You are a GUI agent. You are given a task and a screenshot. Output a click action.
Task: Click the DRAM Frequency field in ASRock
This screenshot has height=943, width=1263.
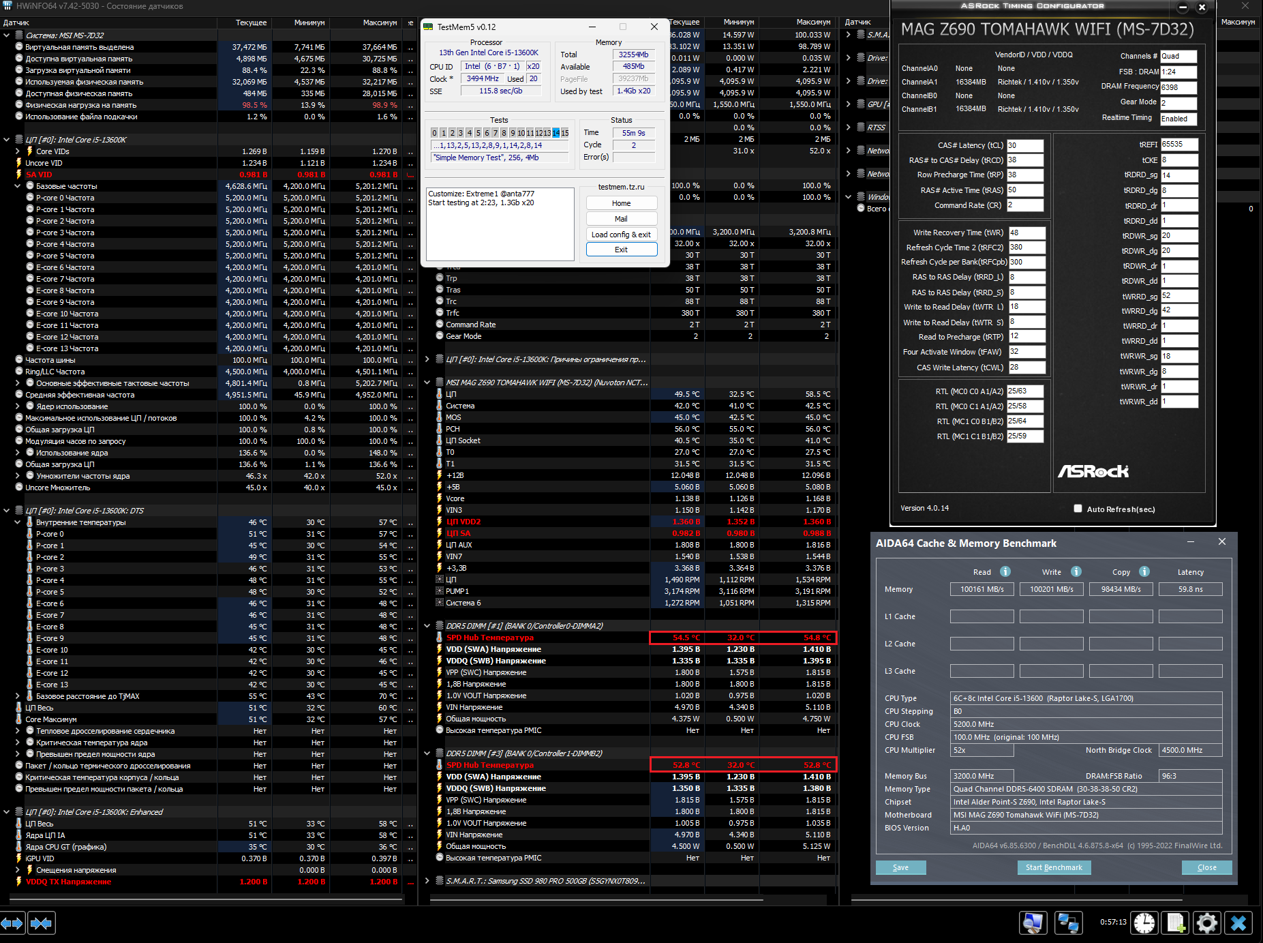click(x=1179, y=87)
